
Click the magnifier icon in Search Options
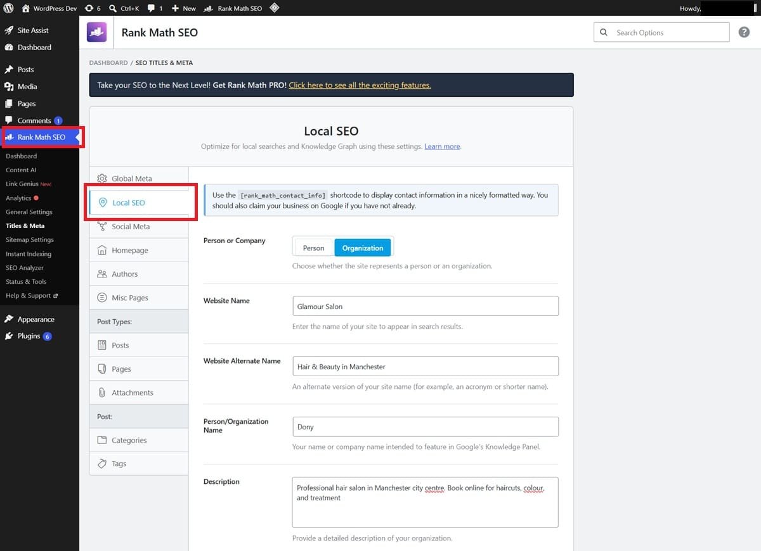pos(604,32)
